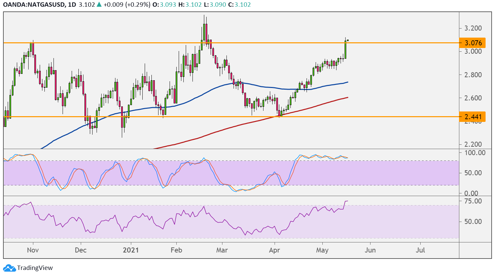Click the May label on time axis
Image resolution: width=495 pixels, height=277 pixels.
pos(322,250)
